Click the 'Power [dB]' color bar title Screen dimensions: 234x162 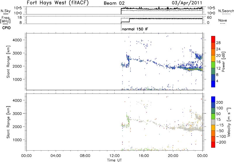tap(223, 62)
